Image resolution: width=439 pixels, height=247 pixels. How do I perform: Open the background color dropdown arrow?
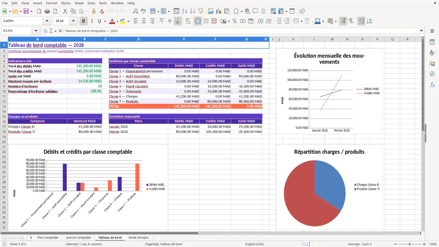click(128, 21)
